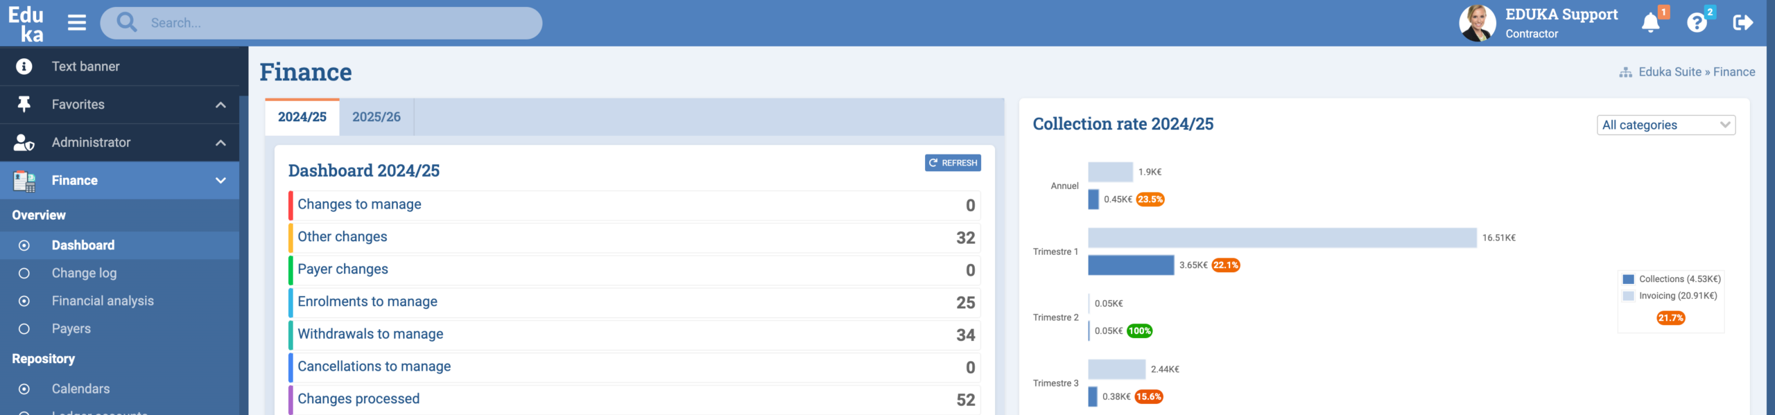This screenshot has width=1775, height=415.
Task: Open the All categories dropdown
Action: [1665, 125]
